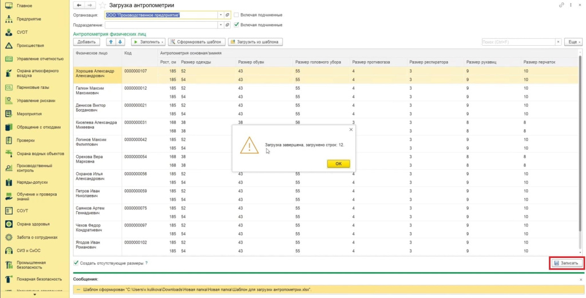Open Промышленная безопасность section
This screenshot has width=586, height=298.
(x=33, y=265)
